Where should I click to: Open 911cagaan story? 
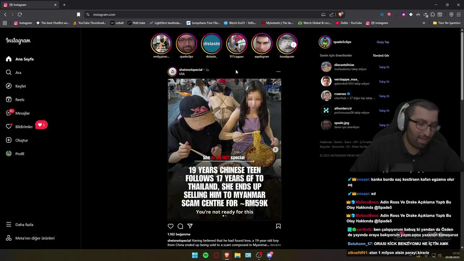(x=236, y=43)
